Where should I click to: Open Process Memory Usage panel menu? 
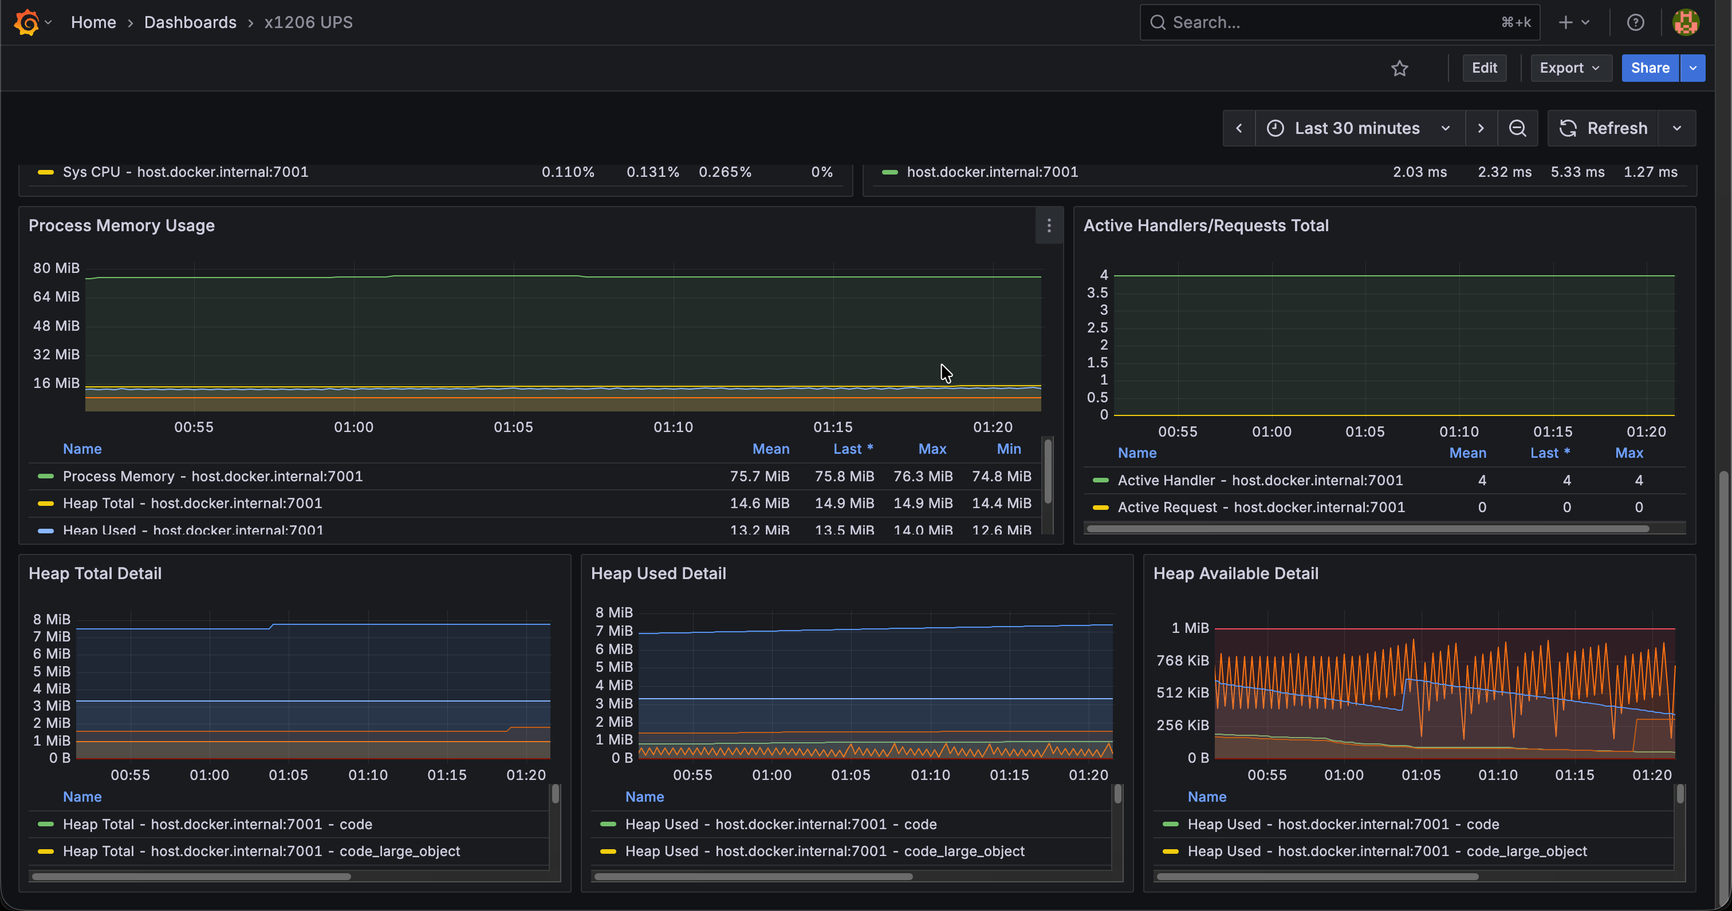point(1049,225)
